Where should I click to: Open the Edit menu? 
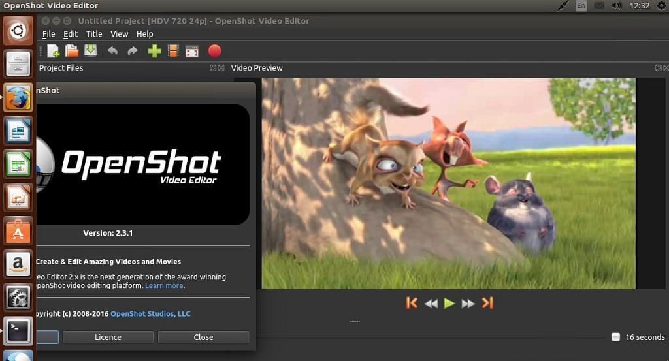pyautogui.click(x=71, y=34)
